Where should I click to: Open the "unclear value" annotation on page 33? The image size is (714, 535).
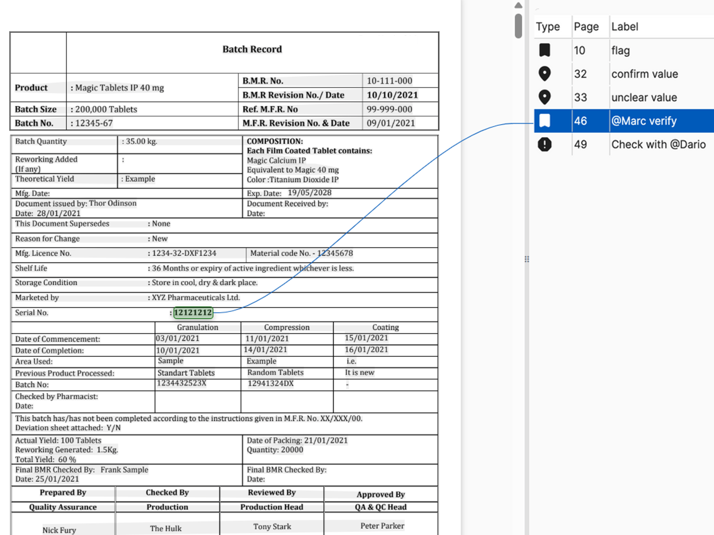point(644,97)
